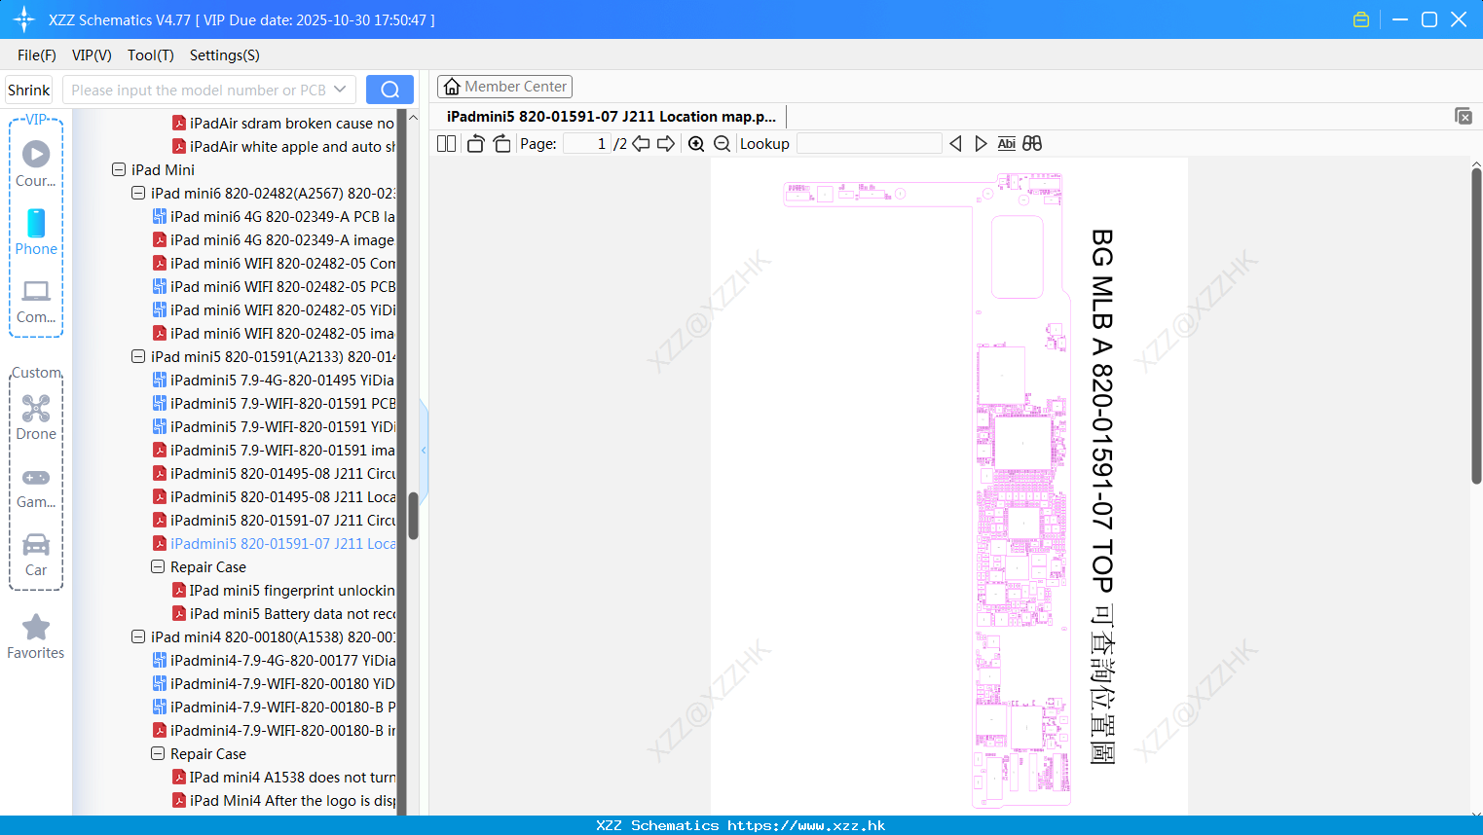Toggle the two-page split view icon
Screen dimensions: 1483x835
click(x=446, y=143)
